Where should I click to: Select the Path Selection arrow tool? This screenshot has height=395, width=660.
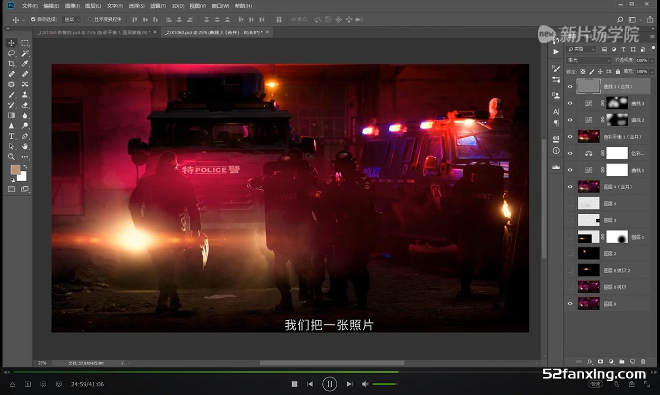pos(12,147)
